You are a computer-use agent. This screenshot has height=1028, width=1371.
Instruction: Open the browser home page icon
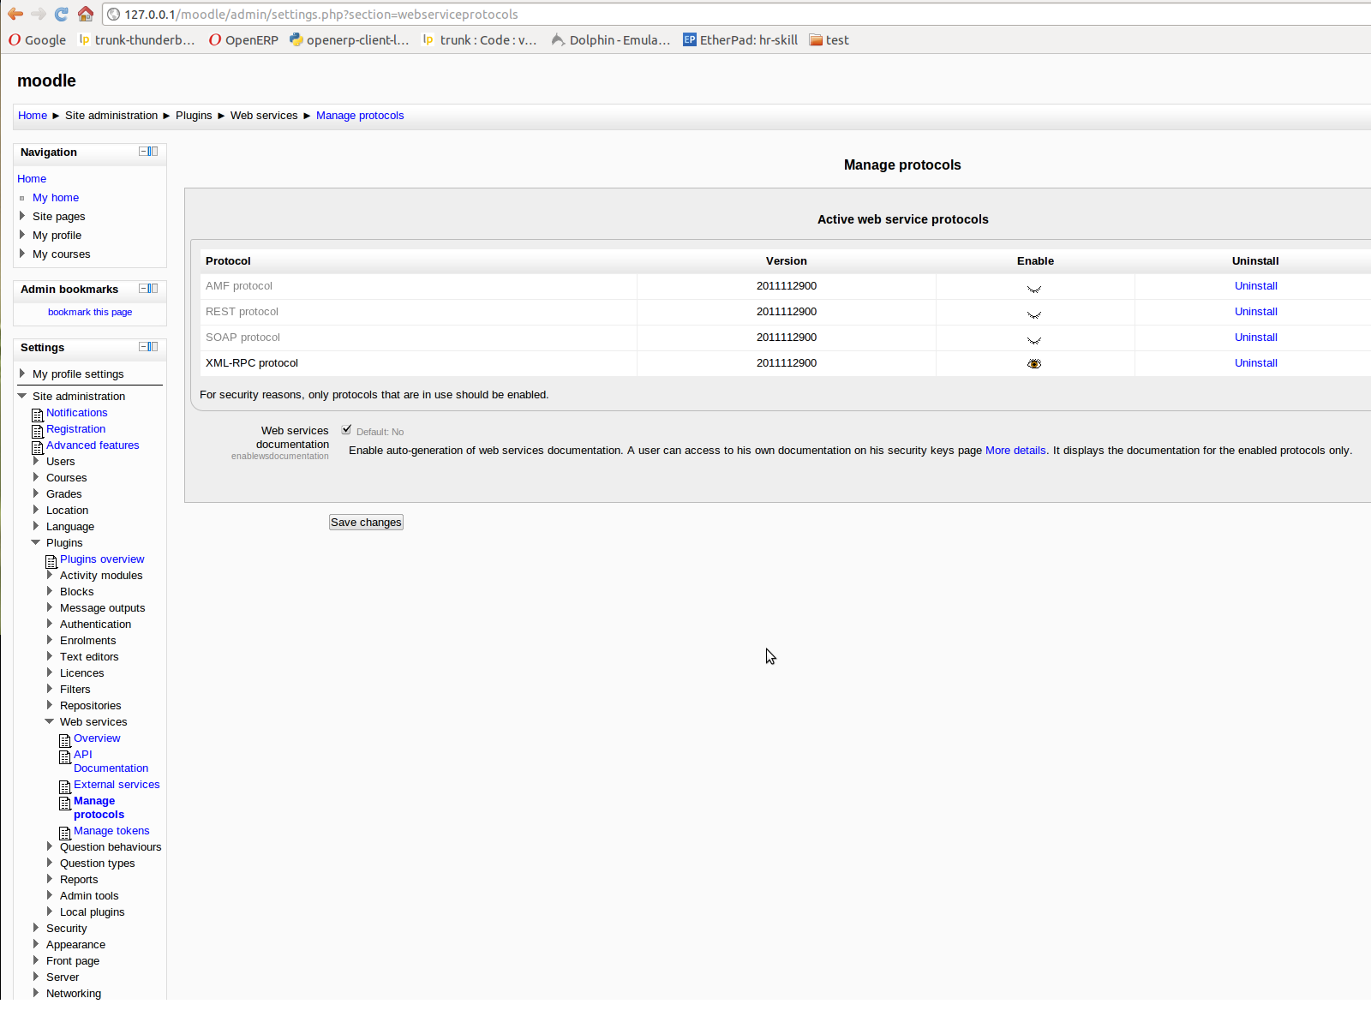point(85,14)
